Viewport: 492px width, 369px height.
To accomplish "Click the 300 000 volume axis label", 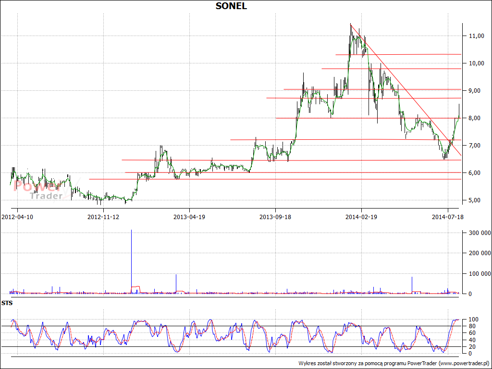I will [480, 233].
